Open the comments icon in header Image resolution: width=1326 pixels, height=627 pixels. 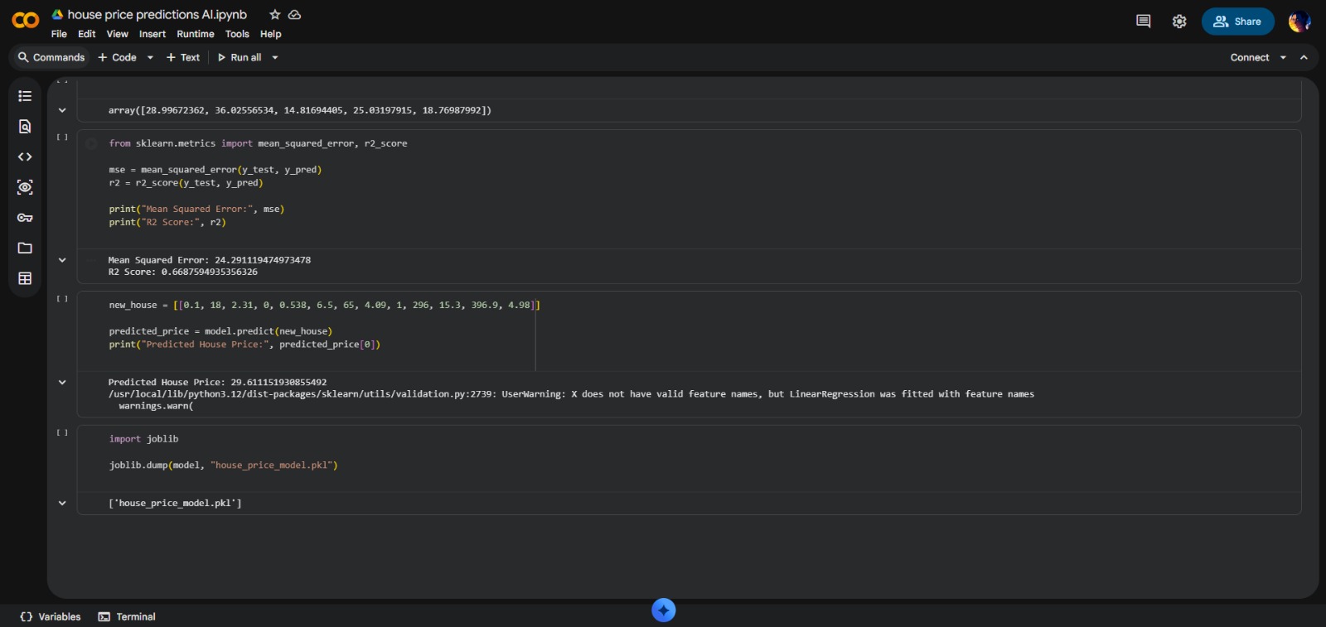click(x=1143, y=22)
